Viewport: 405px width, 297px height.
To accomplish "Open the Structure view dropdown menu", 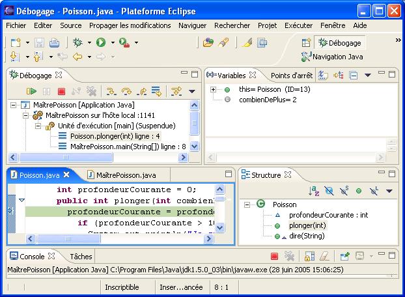I will pos(389,191).
